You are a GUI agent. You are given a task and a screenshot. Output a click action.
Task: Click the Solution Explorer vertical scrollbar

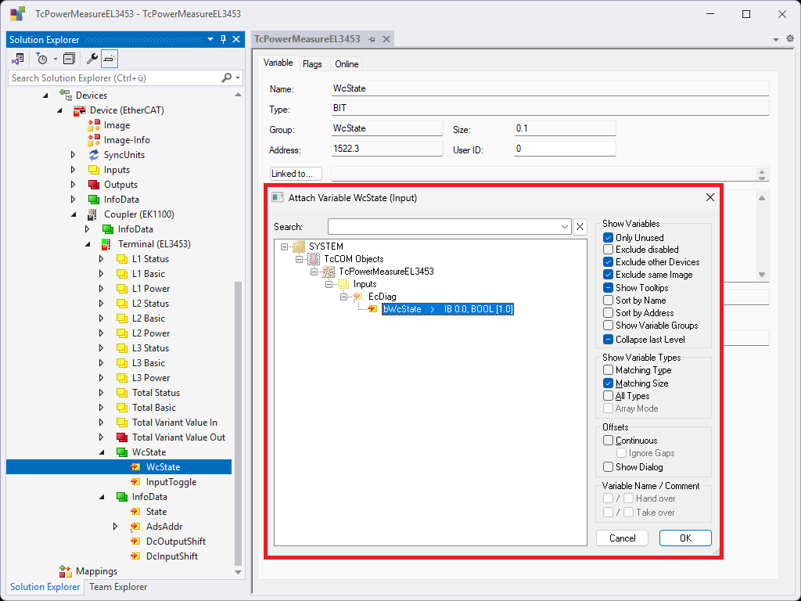click(x=239, y=391)
